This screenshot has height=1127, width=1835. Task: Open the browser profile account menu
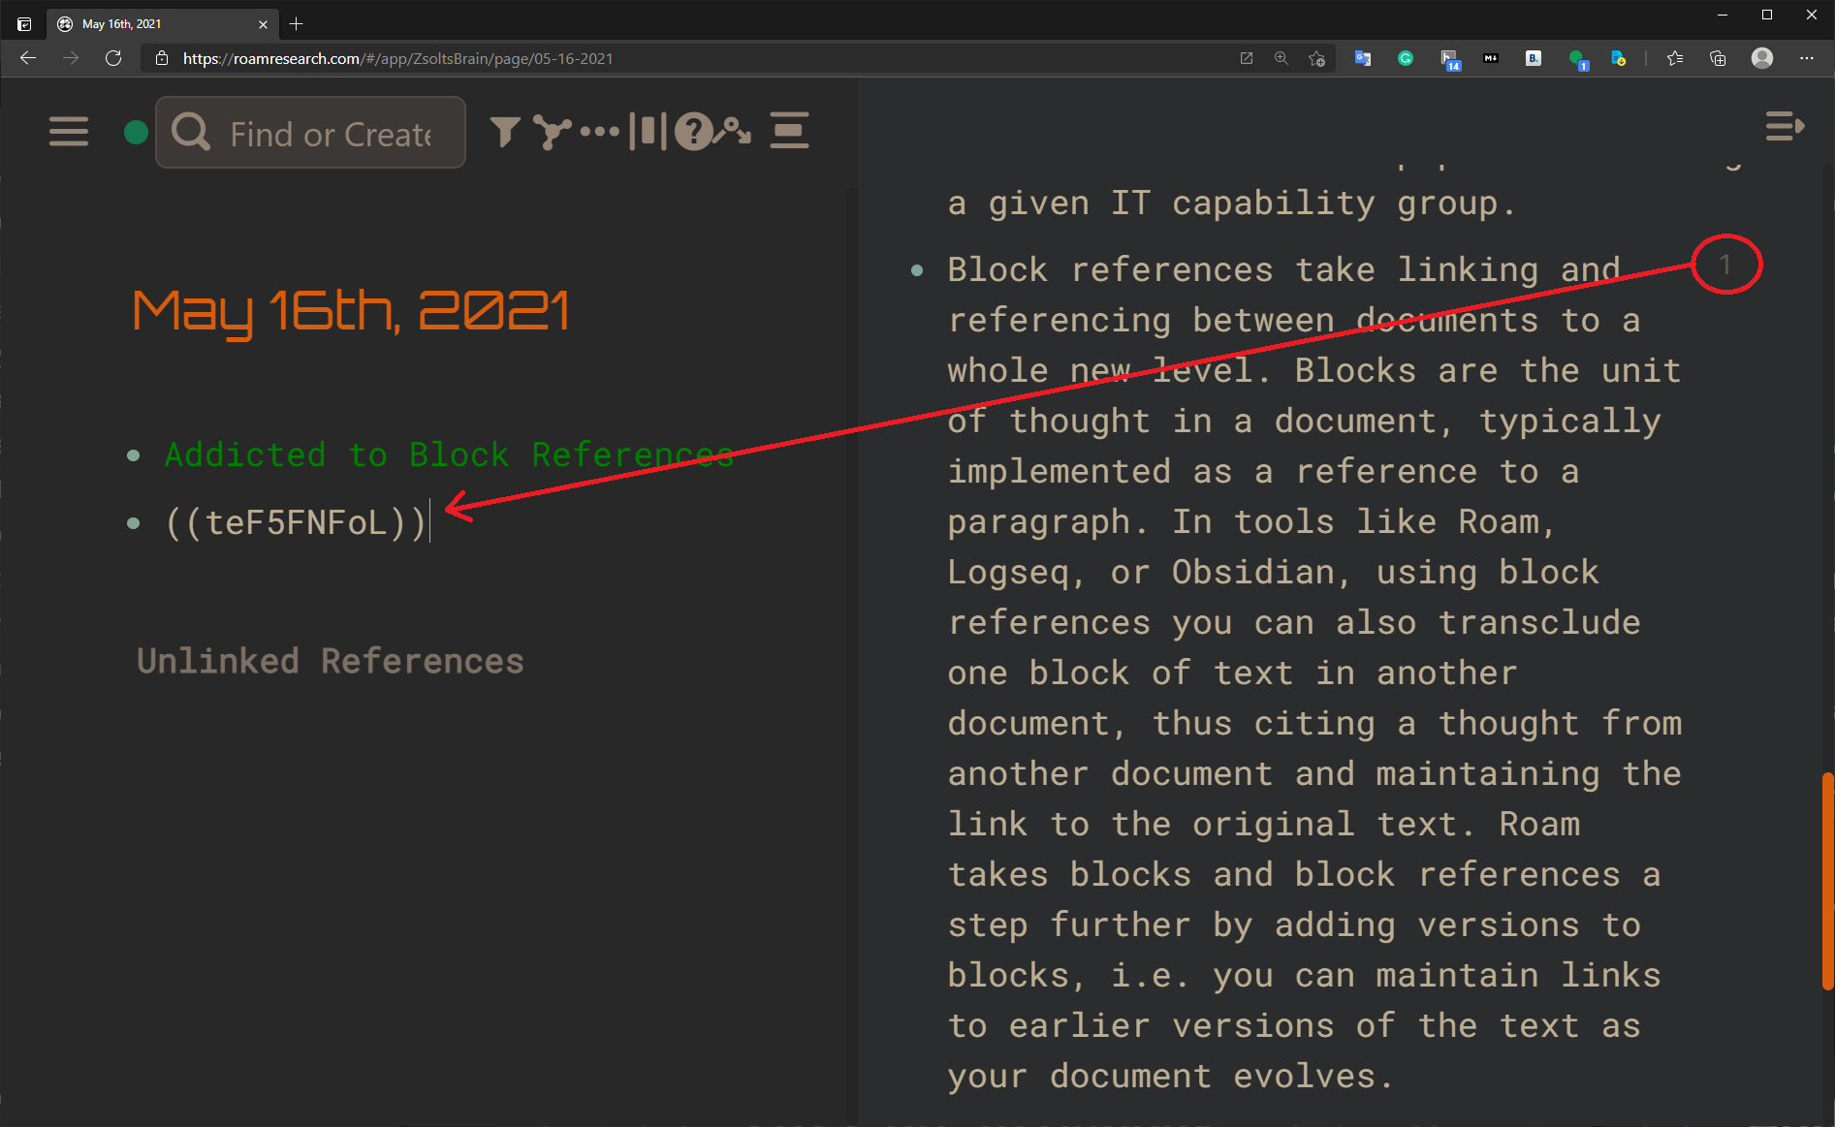click(x=1761, y=58)
